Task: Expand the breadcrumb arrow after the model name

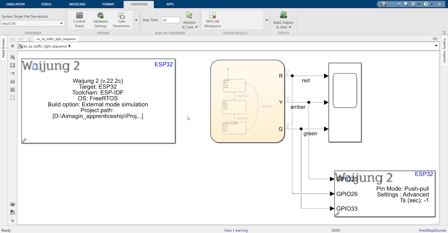Action: click(x=69, y=46)
